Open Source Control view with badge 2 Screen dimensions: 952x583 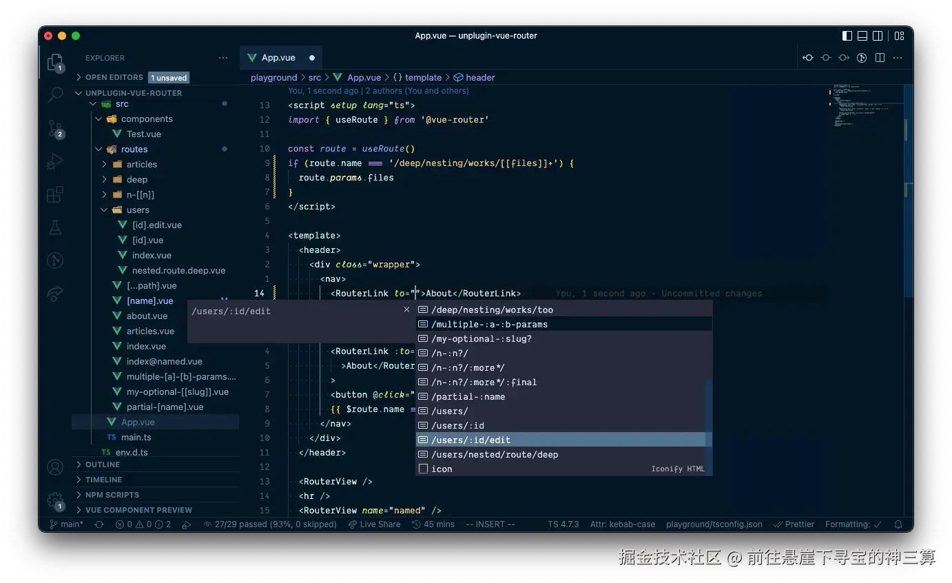[55, 128]
